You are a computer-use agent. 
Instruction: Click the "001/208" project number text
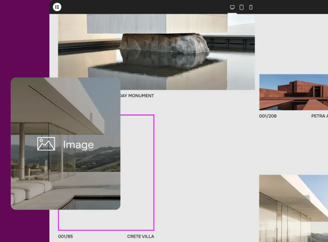(x=268, y=116)
